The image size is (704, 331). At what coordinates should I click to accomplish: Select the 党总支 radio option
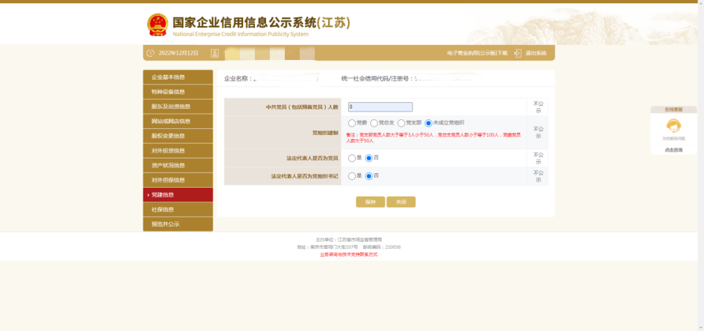374,122
